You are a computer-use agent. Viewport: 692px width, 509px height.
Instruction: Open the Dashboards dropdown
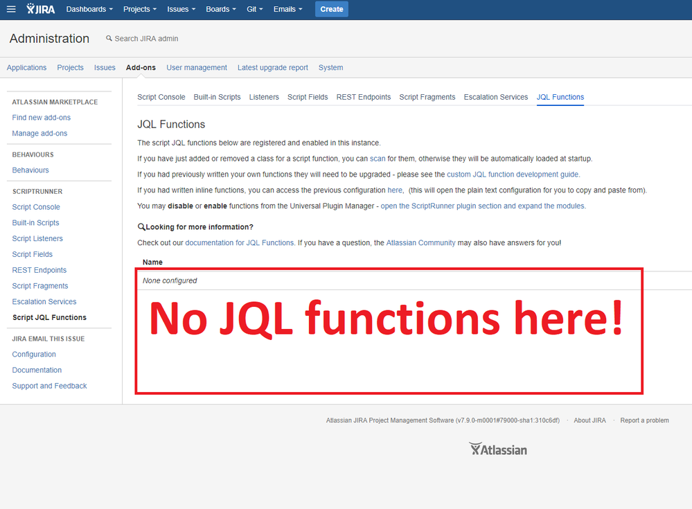coord(89,9)
